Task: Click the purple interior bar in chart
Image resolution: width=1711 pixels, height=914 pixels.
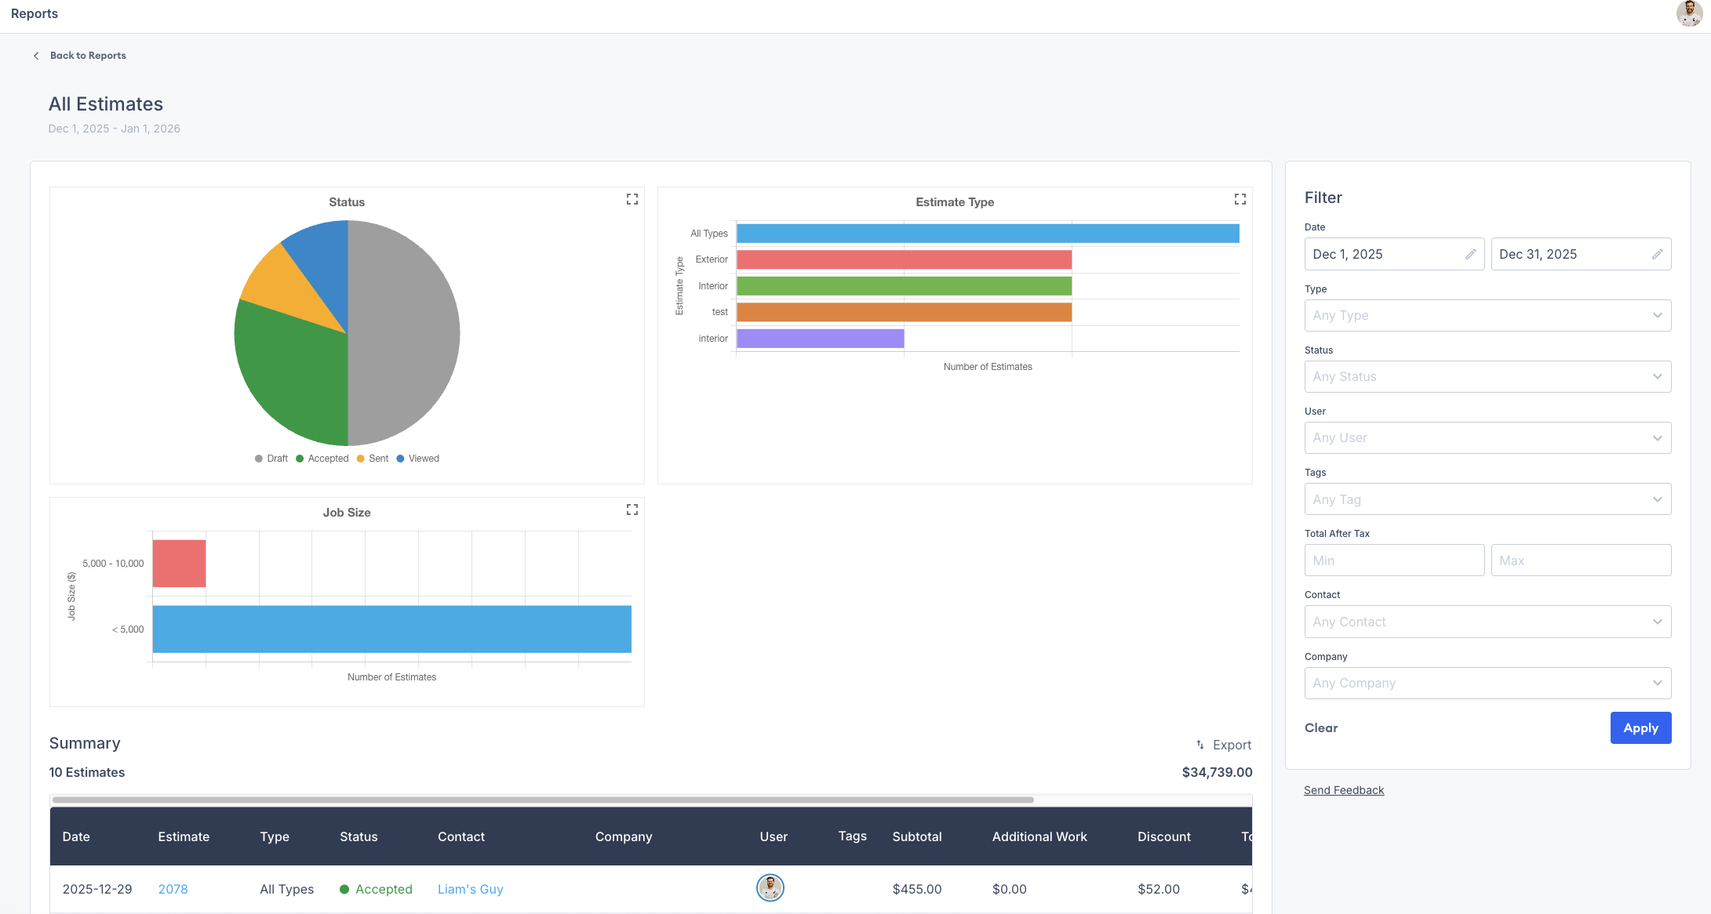Action: tap(820, 339)
